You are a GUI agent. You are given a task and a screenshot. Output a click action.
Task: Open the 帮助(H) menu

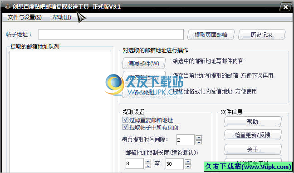62,17
